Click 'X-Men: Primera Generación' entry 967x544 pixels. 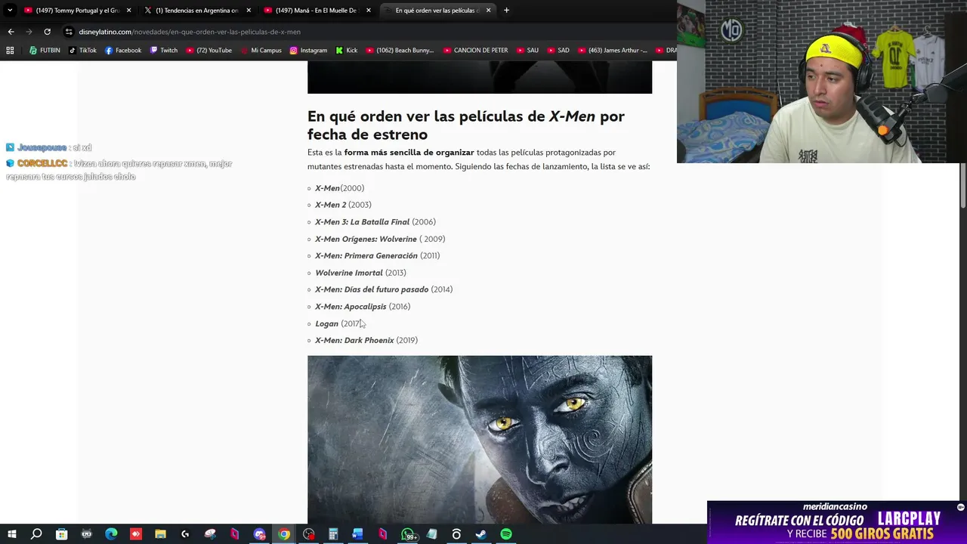[x=377, y=255]
